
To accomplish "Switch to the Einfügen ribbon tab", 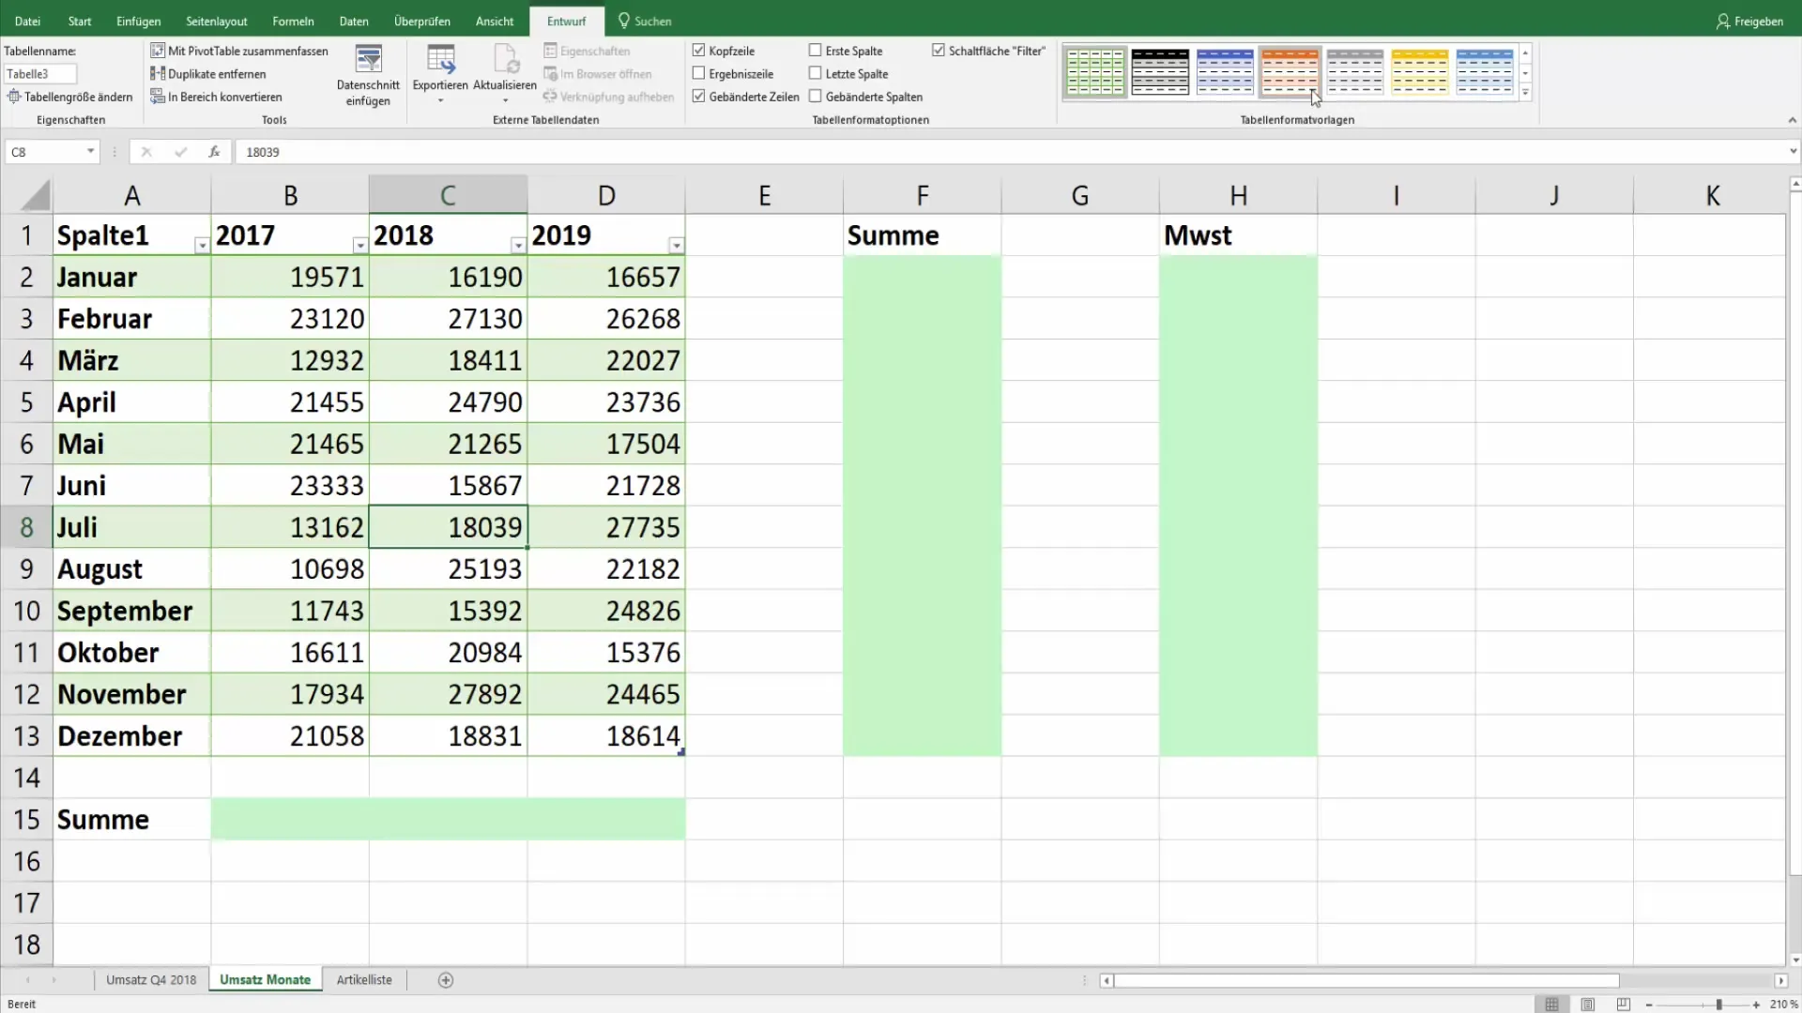I will pos(139,21).
